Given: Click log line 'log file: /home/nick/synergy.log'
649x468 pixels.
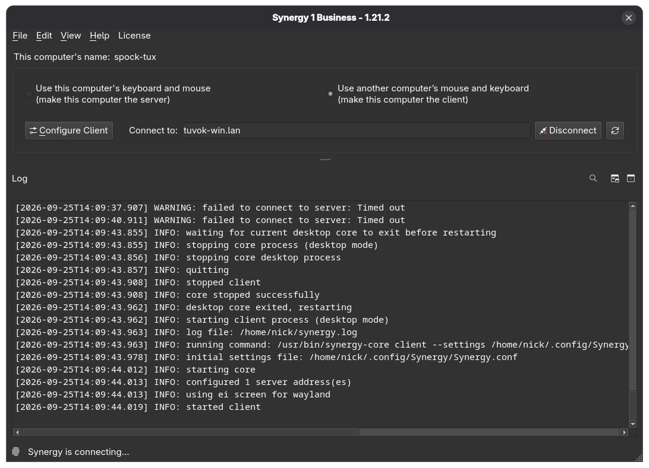Looking at the screenshot, I should coord(186,332).
